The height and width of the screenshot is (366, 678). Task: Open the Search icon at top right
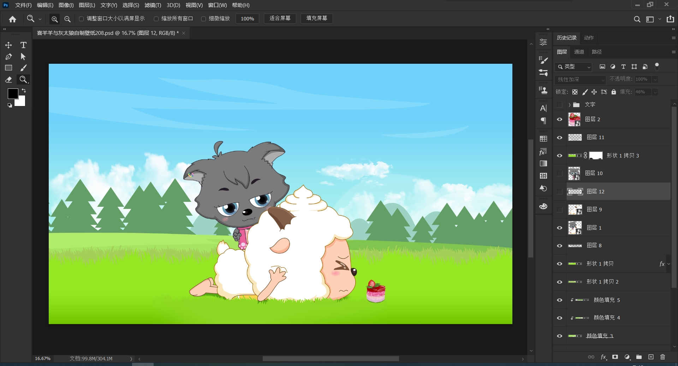[x=637, y=19]
